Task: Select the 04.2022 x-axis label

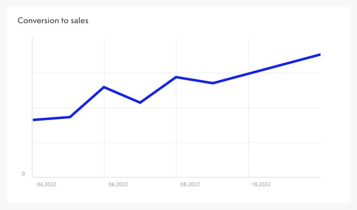Action: tap(46, 184)
